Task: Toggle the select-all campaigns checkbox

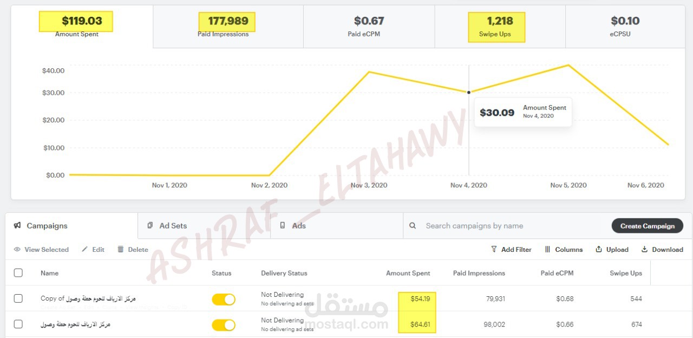Action: pyautogui.click(x=18, y=273)
